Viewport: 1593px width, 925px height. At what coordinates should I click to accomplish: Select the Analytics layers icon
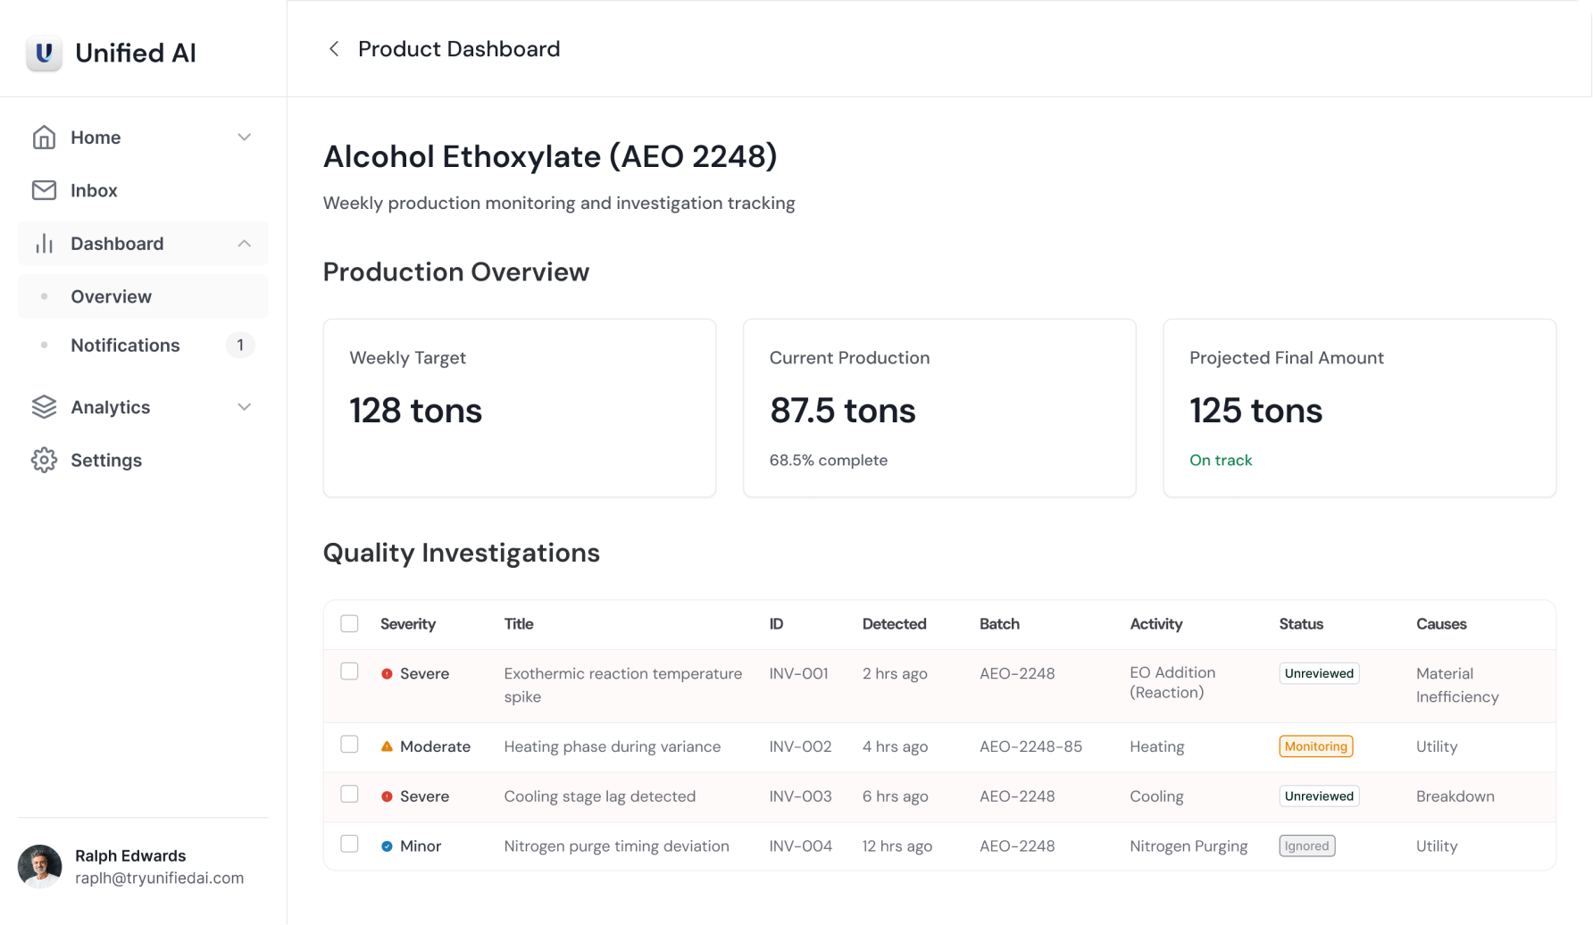coord(44,406)
